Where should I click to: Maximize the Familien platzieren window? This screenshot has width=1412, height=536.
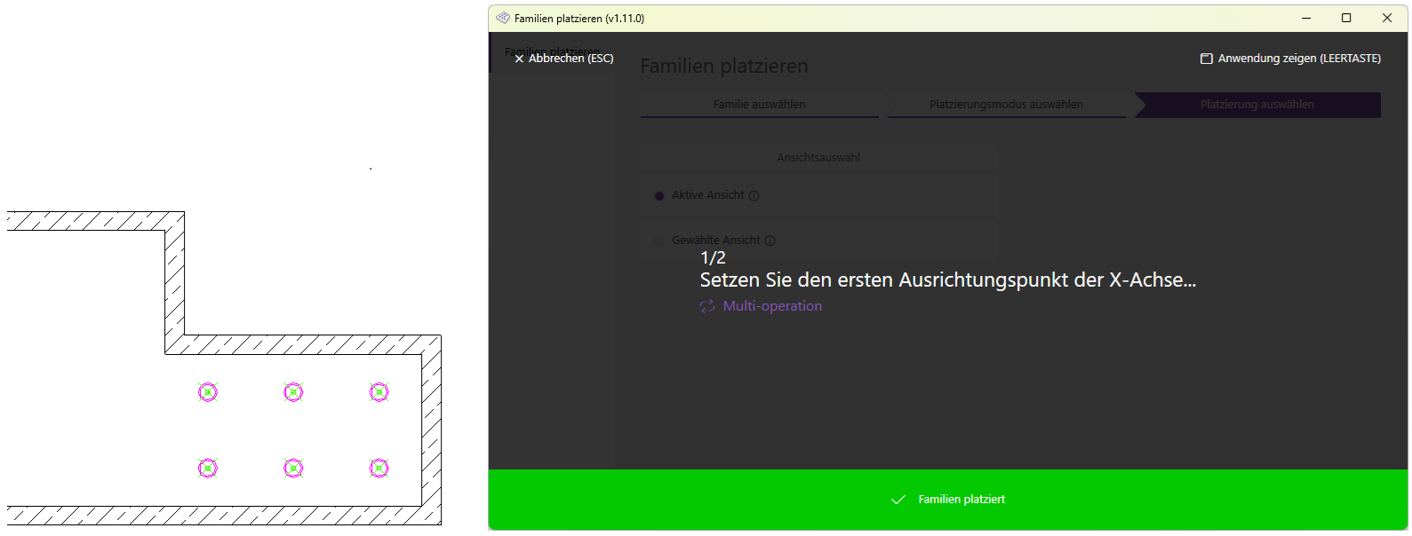(1346, 18)
